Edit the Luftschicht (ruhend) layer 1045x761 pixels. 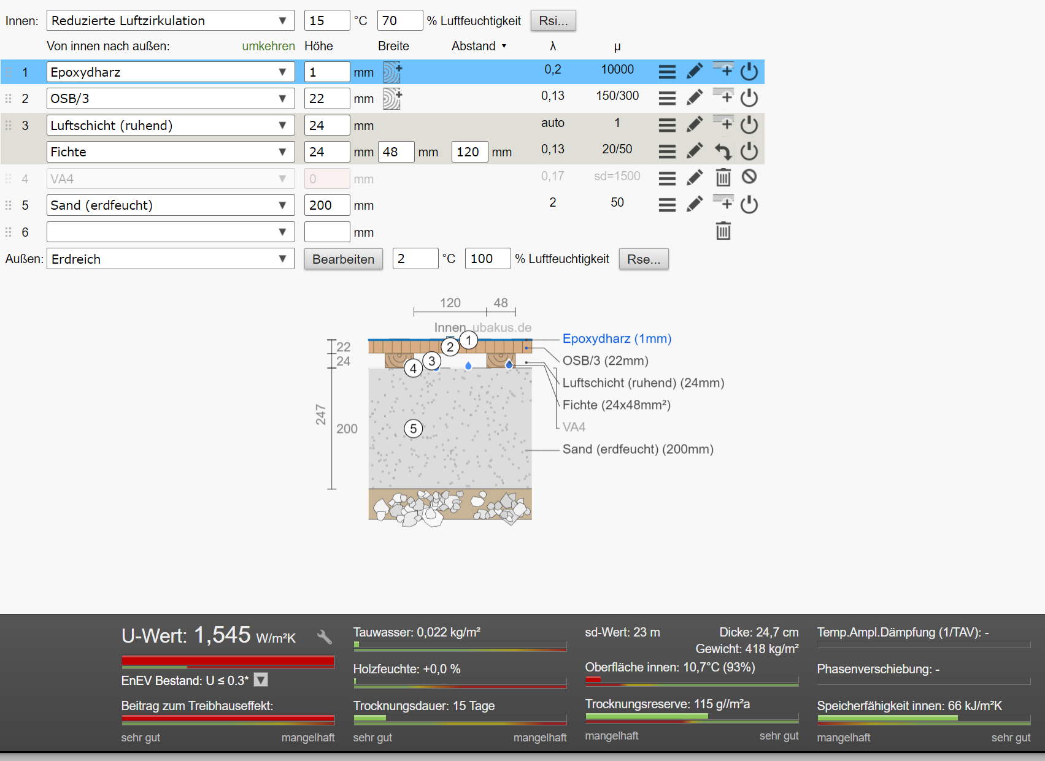(695, 125)
